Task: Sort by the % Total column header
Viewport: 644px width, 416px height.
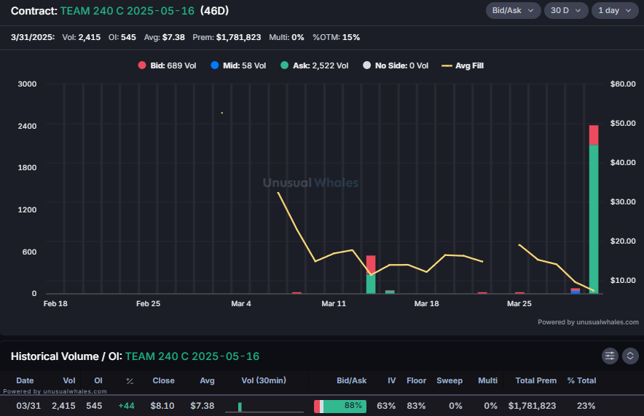Action: coord(581,380)
